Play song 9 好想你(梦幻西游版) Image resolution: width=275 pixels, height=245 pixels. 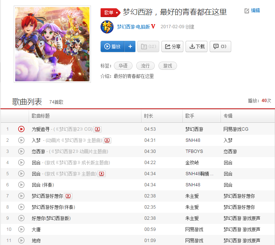tap(21, 218)
